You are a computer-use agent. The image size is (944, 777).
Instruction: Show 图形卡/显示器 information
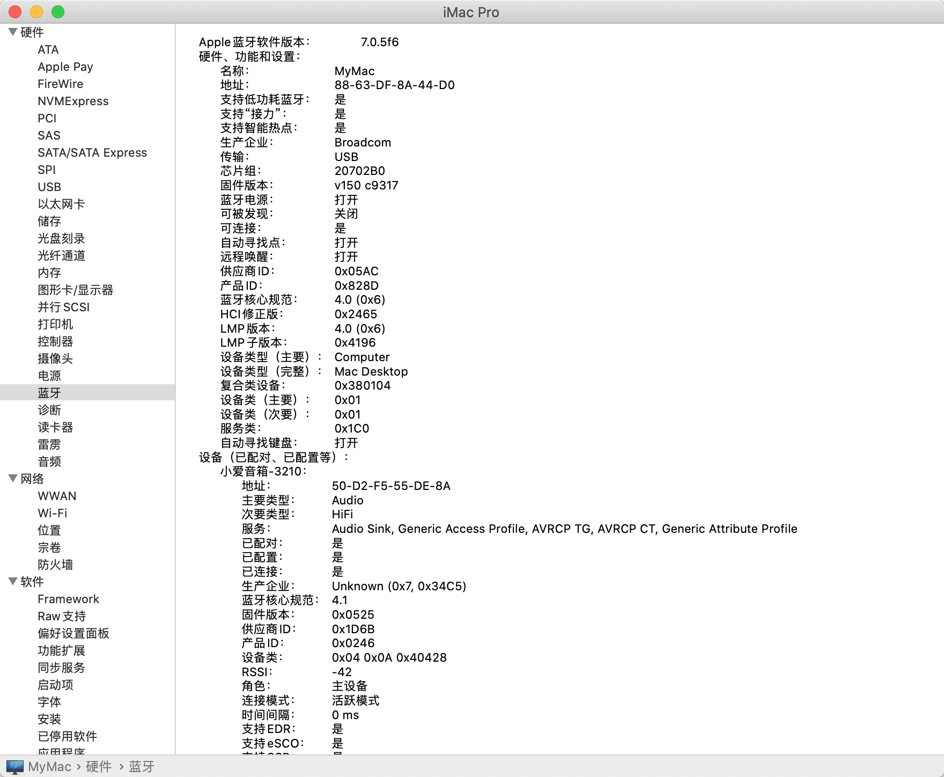click(75, 290)
